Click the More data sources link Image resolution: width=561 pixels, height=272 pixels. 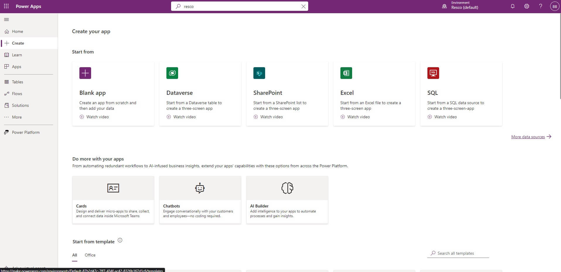point(531,137)
